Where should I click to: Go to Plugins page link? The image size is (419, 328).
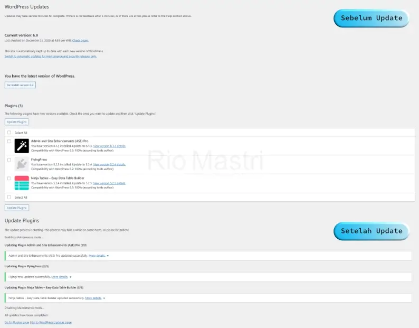17,322
